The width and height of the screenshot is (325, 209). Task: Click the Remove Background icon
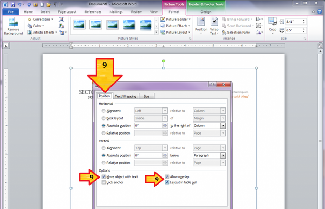coord(13,22)
